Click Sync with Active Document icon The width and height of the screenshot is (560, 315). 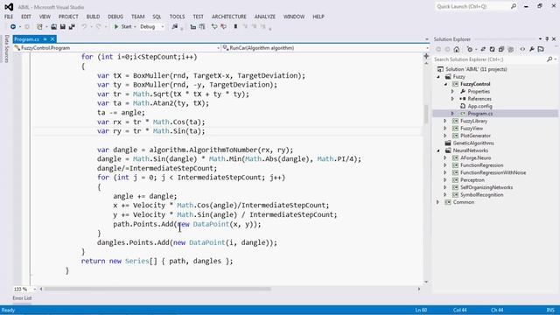(x=483, y=49)
